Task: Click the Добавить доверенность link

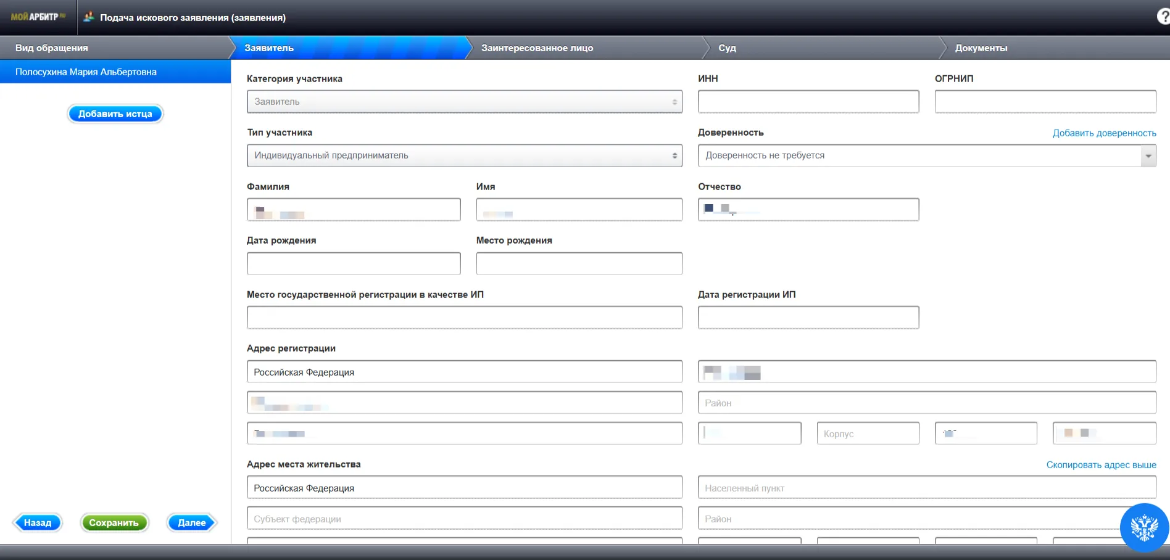Action: [x=1104, y=133]
